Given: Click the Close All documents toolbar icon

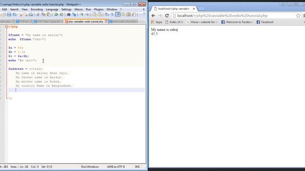Looking at the screenshot, I should point(25,15).
